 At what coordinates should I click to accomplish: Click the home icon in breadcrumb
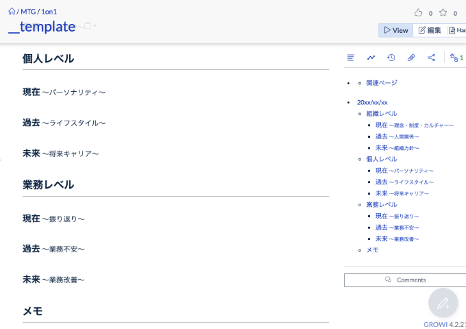(12, 12)
